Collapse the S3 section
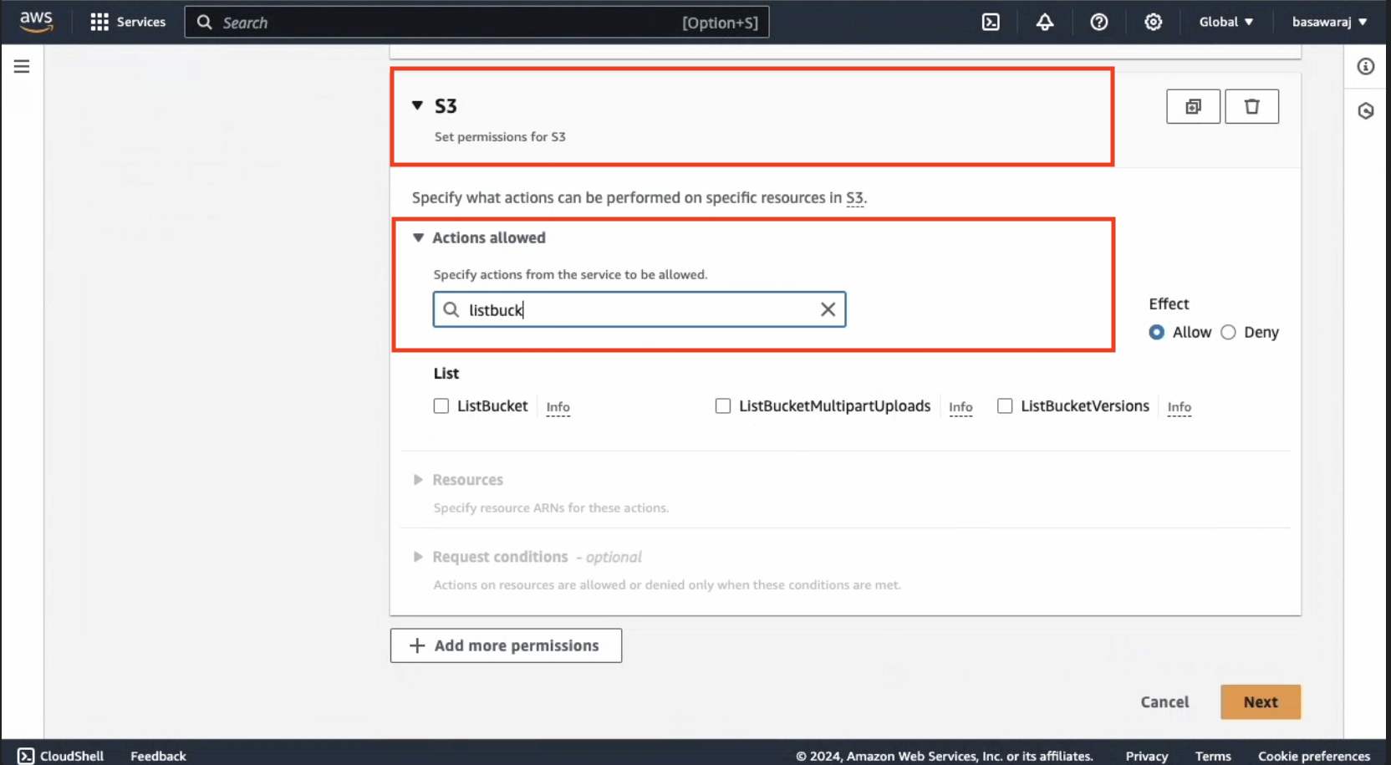 tap(417, 105)
